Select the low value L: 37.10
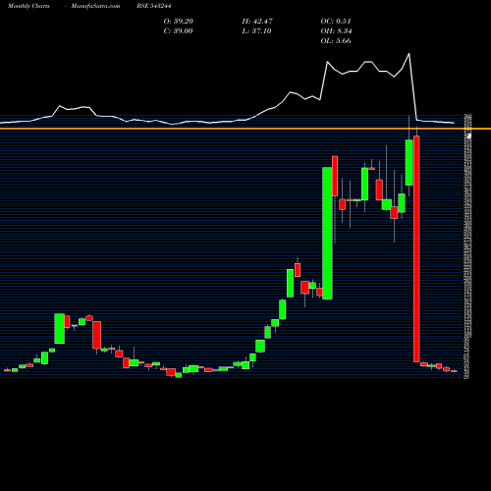Image resolution: width=491 pixels, height=491 pixels. click(x=256, y=31)
